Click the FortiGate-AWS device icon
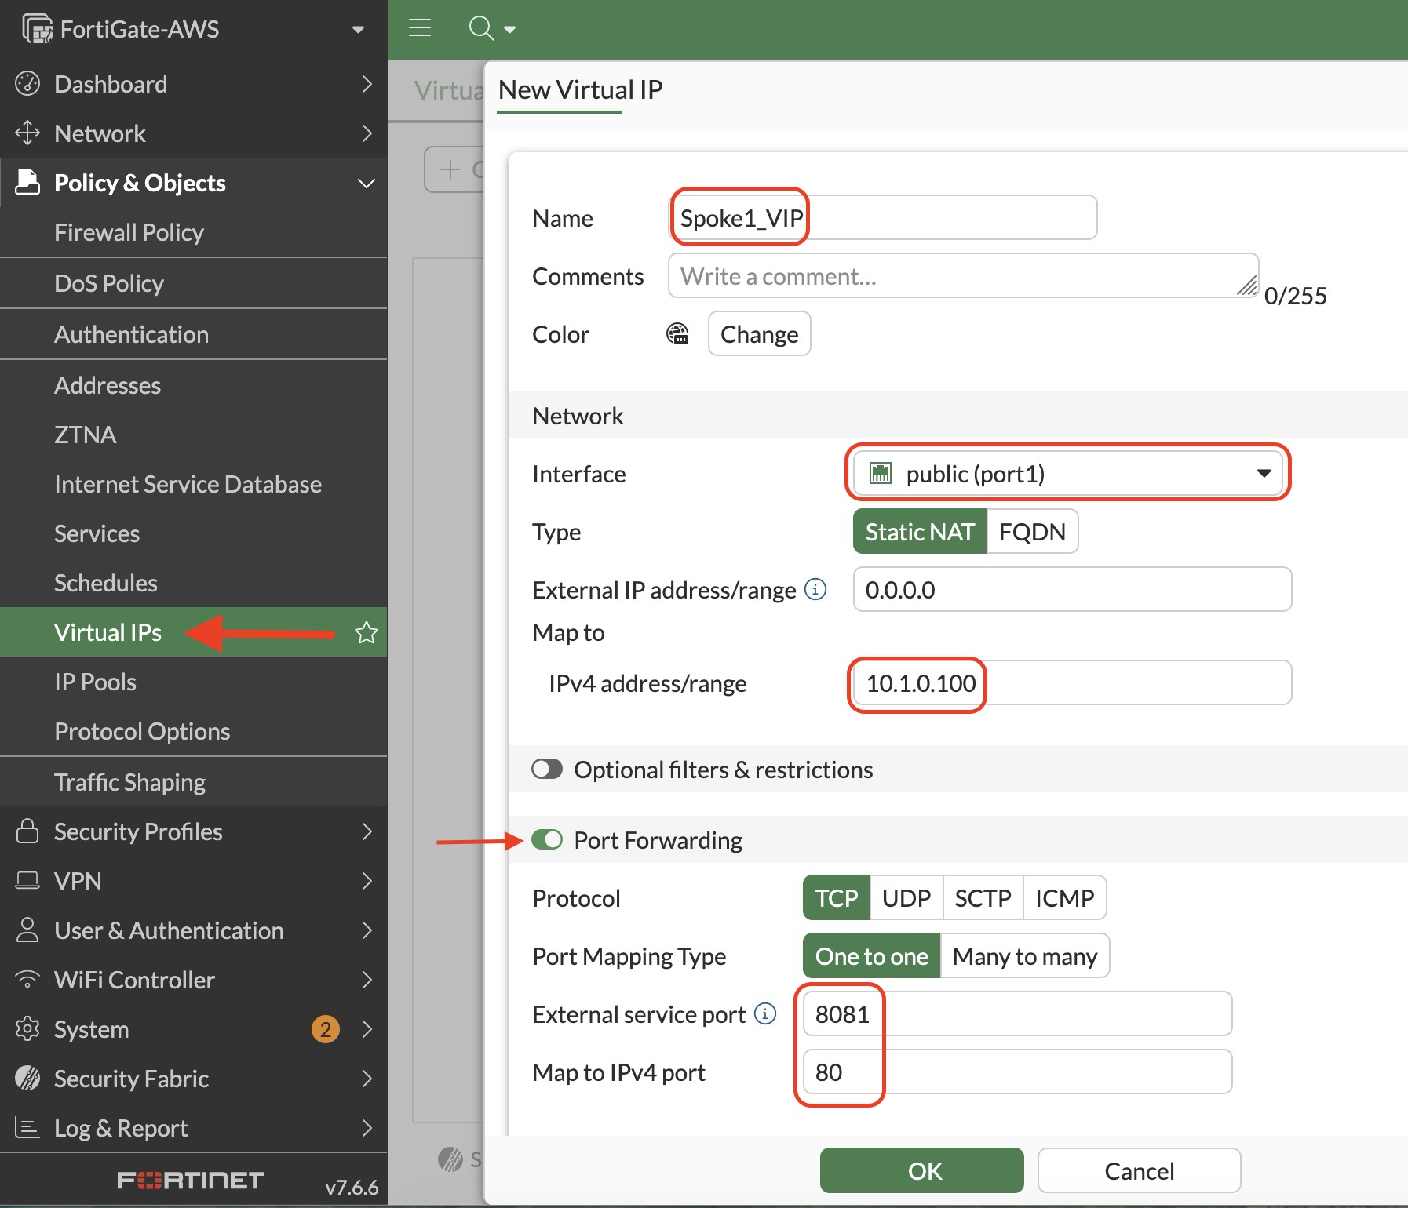 coord(37,29)
